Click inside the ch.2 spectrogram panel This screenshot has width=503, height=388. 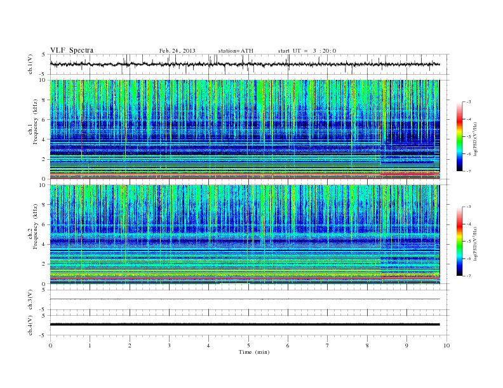(245, 234)
